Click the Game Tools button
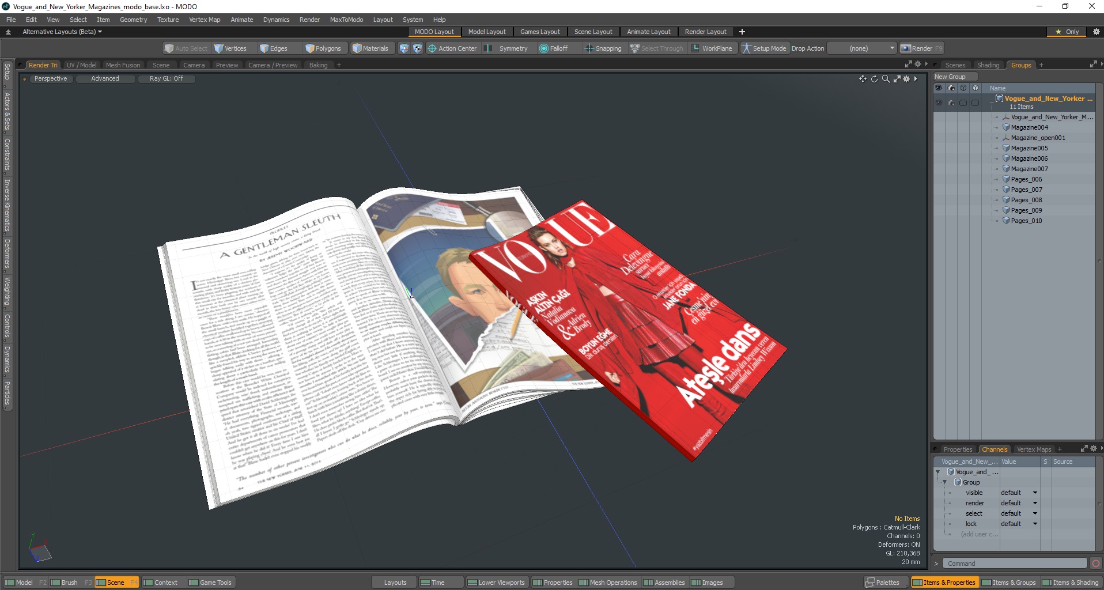 pyautogui.click(x=210, y=583)
